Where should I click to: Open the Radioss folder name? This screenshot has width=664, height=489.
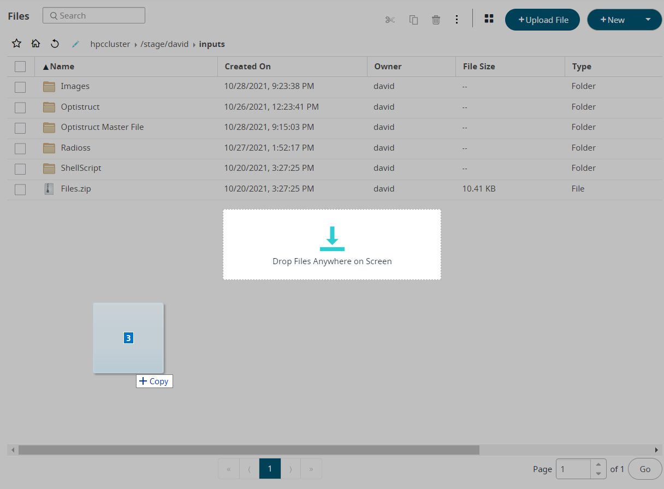[x=75, y=148]
